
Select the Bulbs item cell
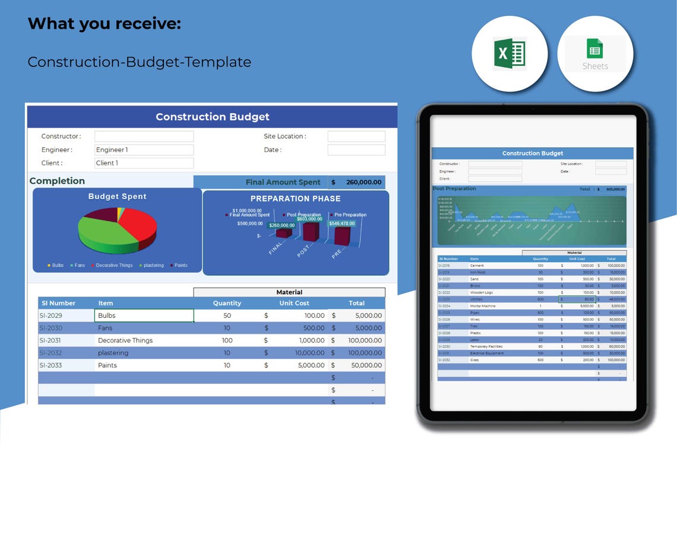[x=144, y=316]
